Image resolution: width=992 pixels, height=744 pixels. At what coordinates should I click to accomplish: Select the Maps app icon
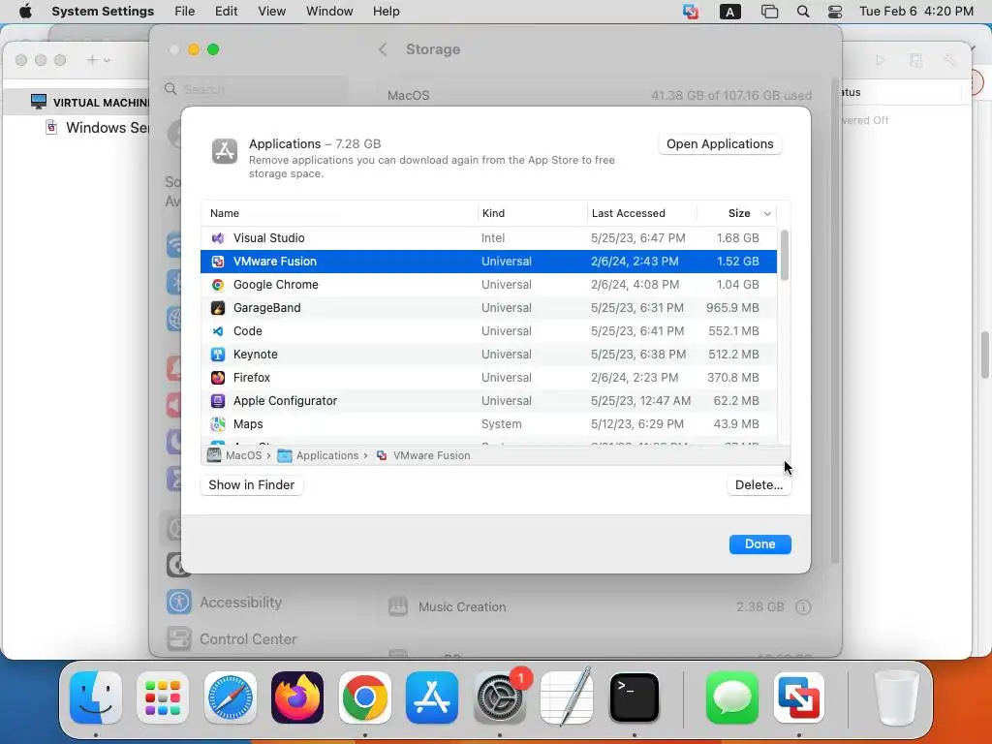[218, 424]
